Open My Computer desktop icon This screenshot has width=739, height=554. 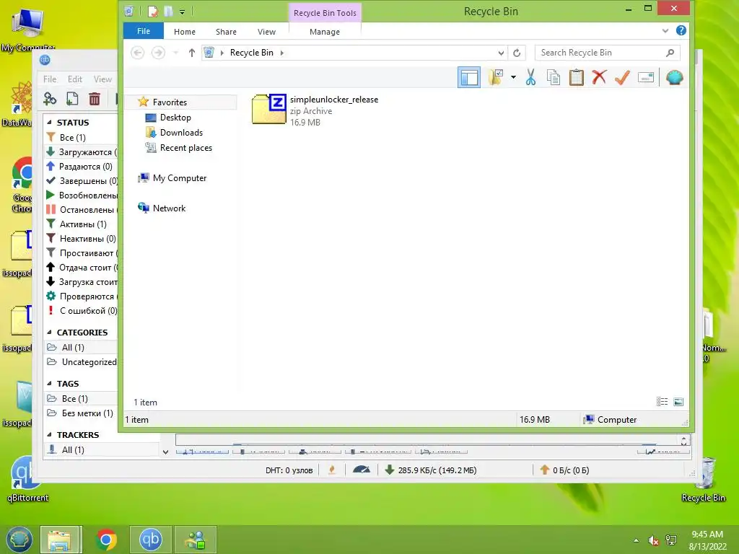click(27, 28)
